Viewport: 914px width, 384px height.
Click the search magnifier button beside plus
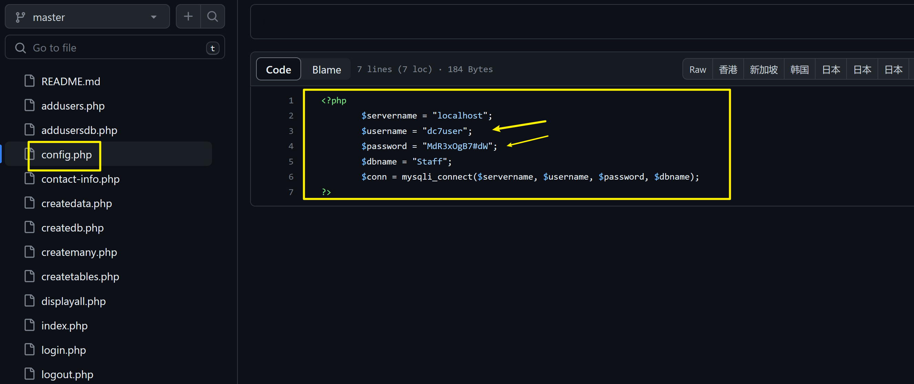(x=213, y=16)
